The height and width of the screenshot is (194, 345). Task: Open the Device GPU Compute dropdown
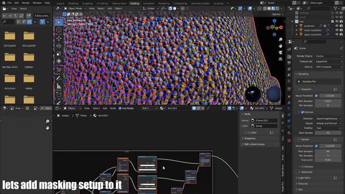point(328,67)
